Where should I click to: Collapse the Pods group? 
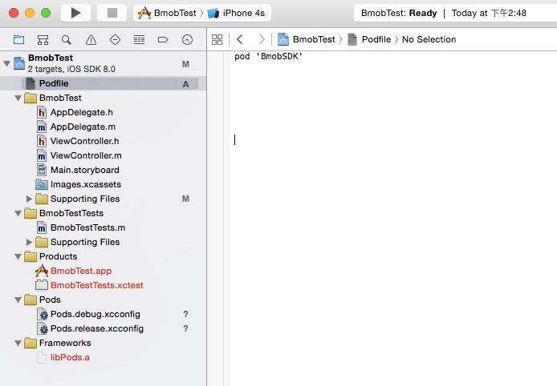coord(18,300)
